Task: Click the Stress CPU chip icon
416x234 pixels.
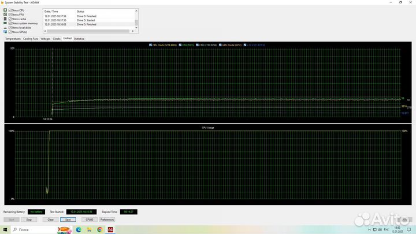Action: [5, 10]
